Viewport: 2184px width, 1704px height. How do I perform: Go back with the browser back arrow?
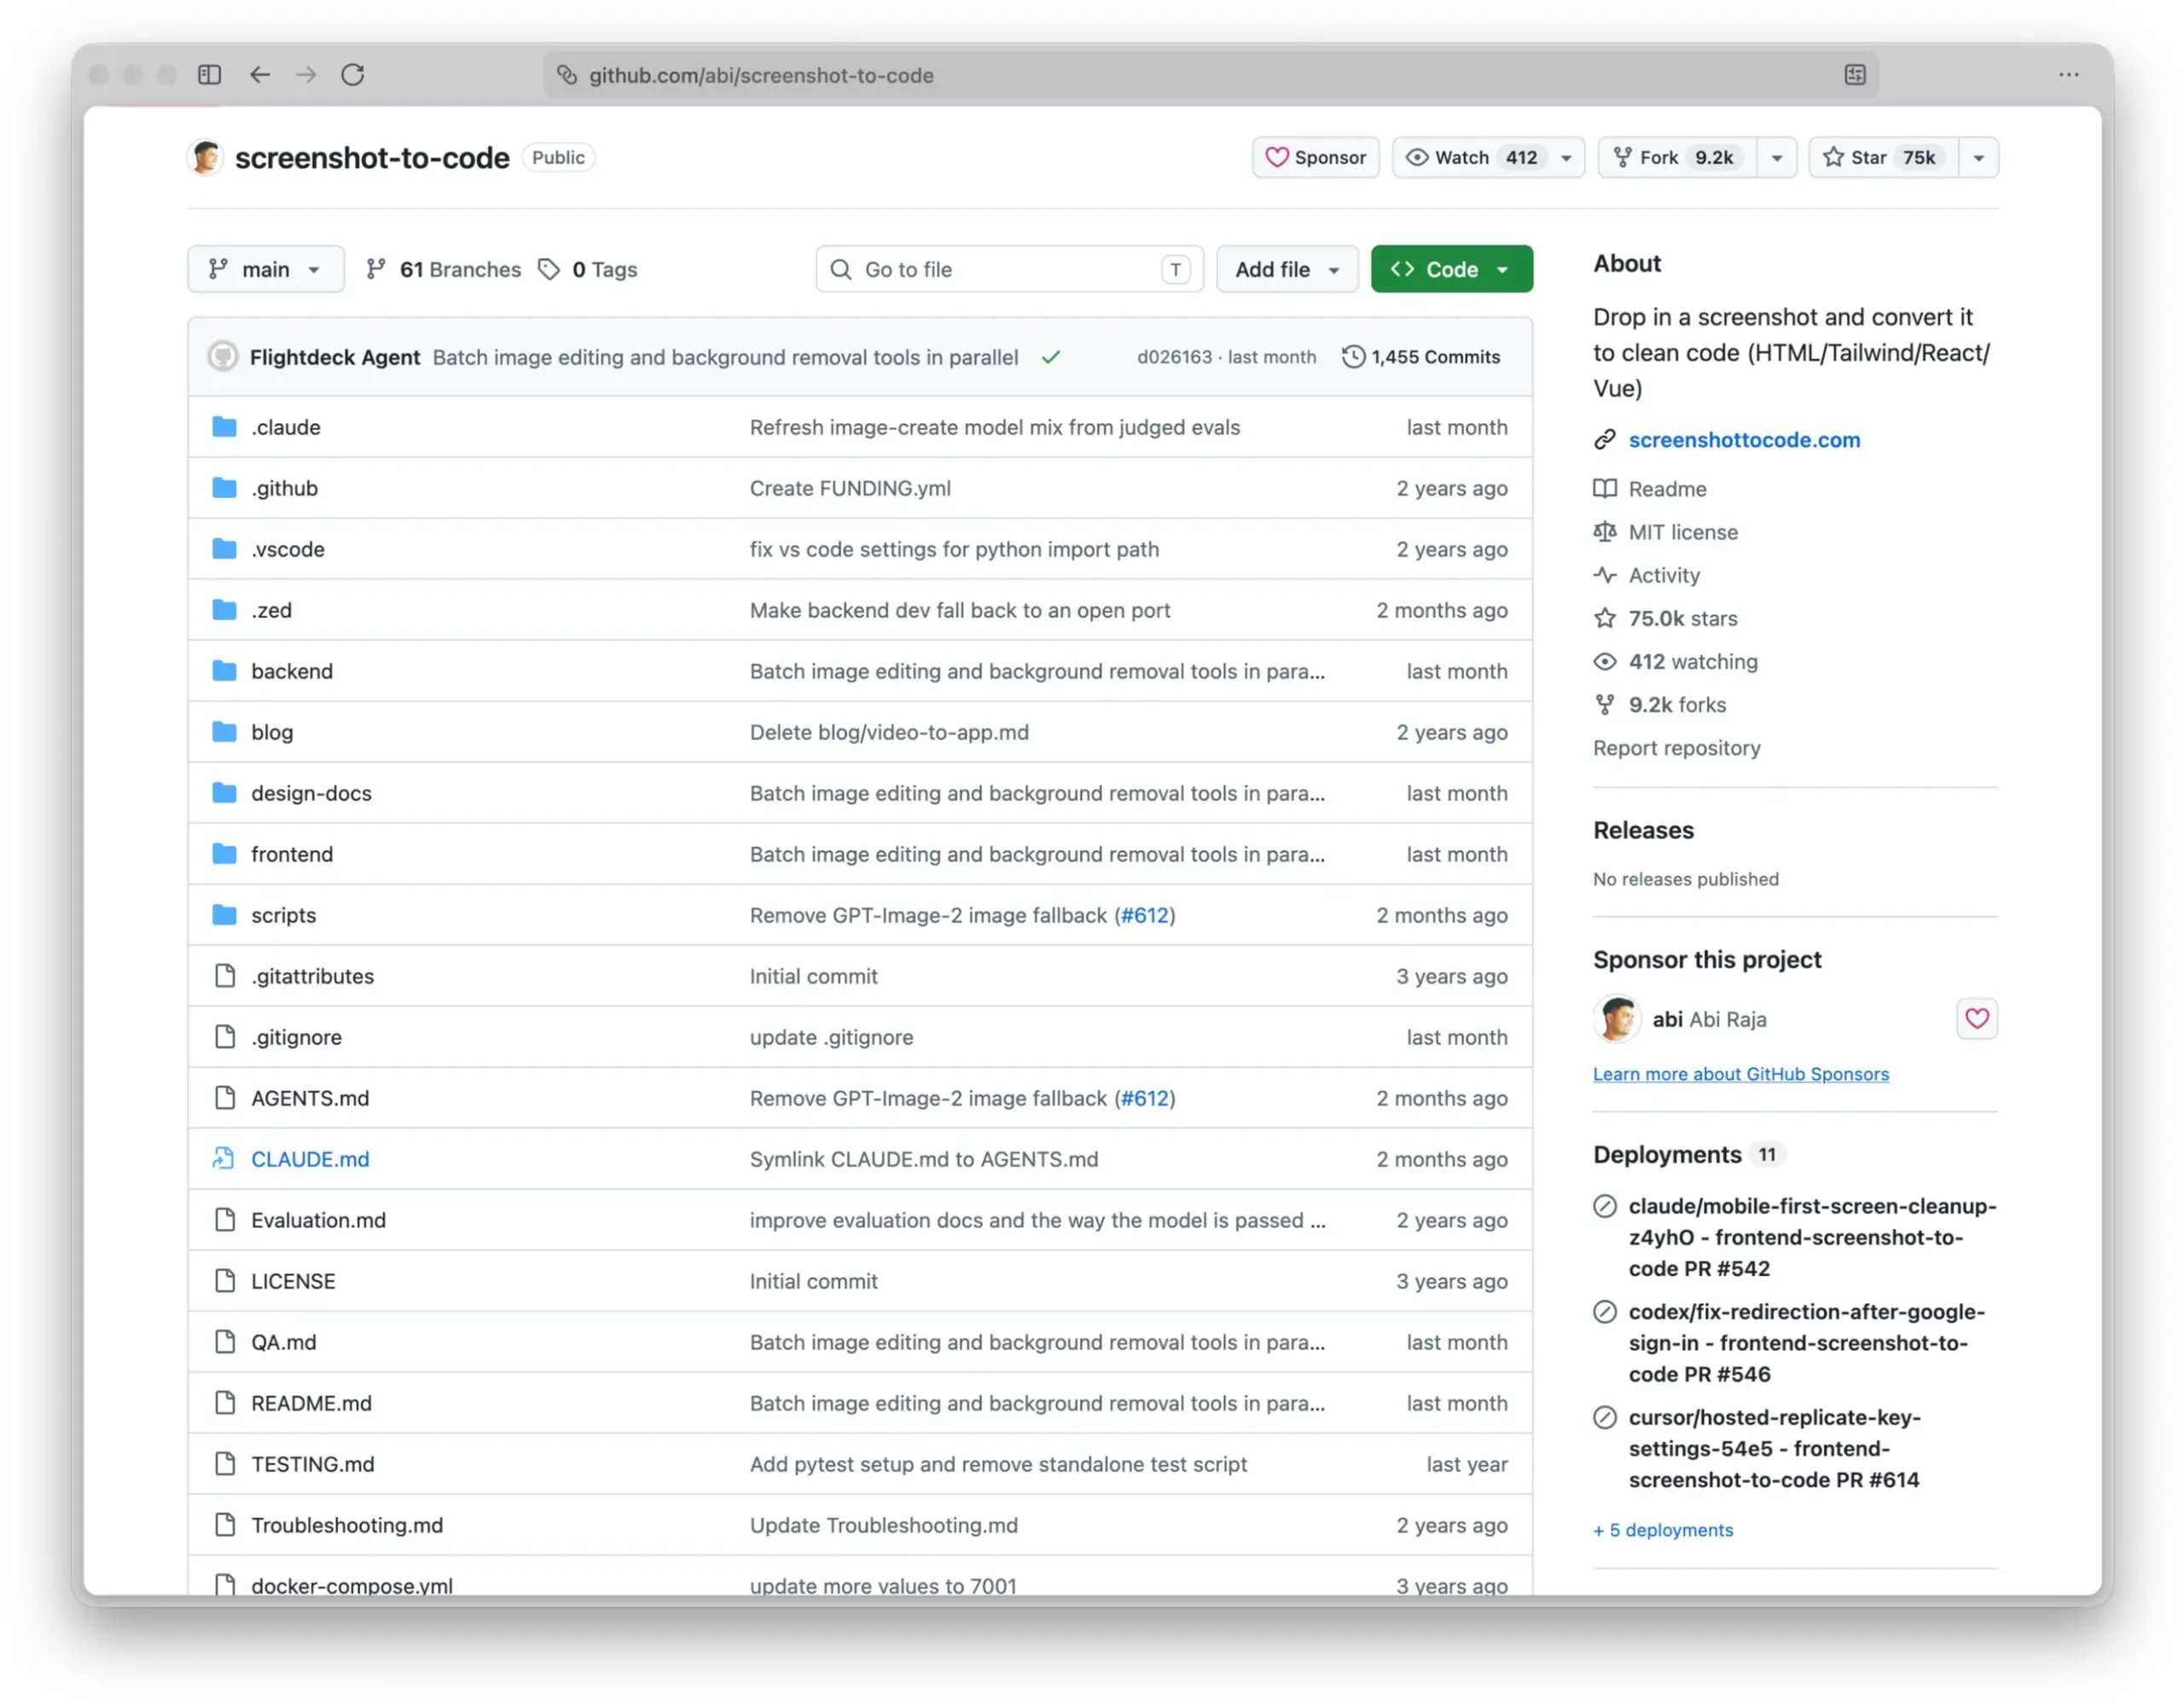260,75
